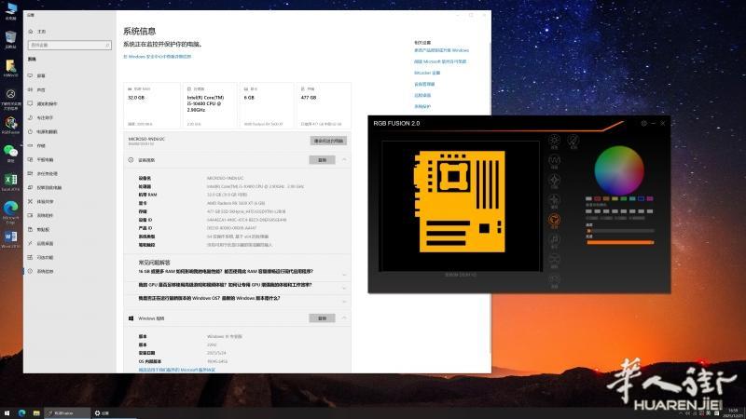Choose the orange color swatch

[x=606, y=198]
